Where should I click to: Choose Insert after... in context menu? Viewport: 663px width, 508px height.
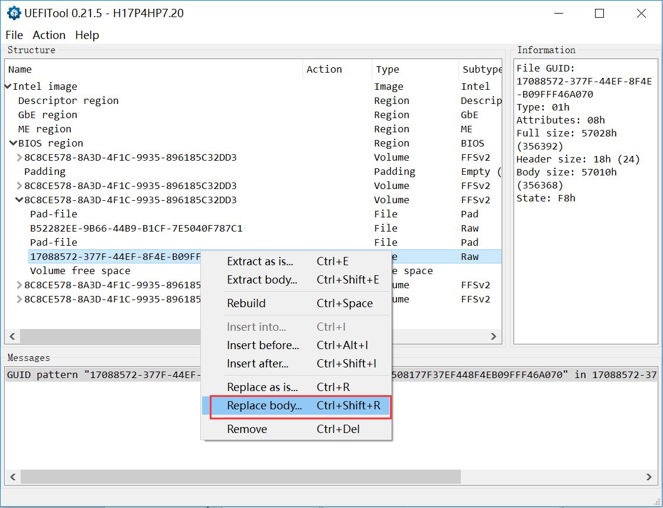297,364
